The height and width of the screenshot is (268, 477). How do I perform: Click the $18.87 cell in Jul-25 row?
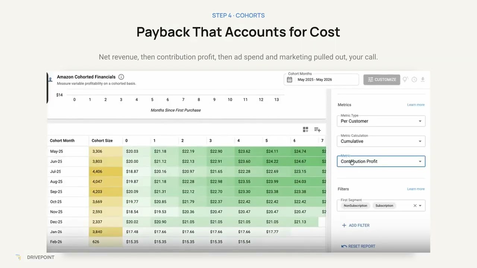pos(136,171)
